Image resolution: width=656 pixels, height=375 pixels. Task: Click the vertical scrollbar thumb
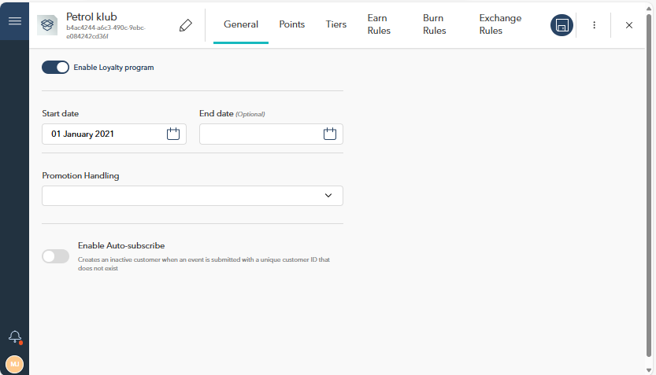click(649, 184)
